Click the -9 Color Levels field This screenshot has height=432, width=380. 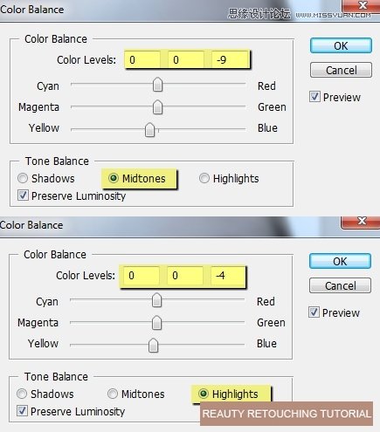point(231,59)
